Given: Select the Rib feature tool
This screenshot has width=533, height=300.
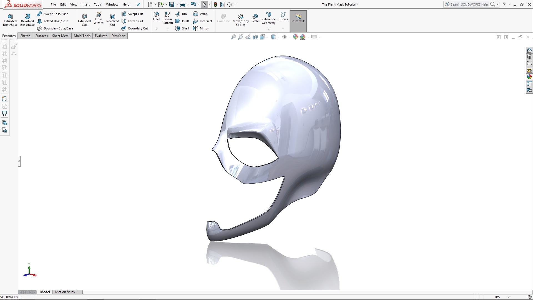Looking at the screenshot, I should click(181, 14).
